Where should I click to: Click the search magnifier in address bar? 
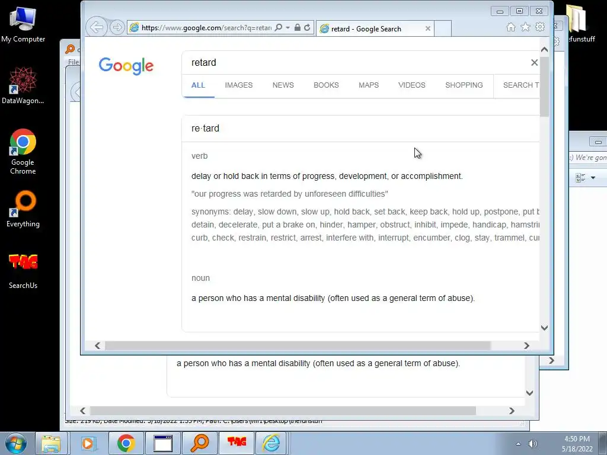point(279,27)
